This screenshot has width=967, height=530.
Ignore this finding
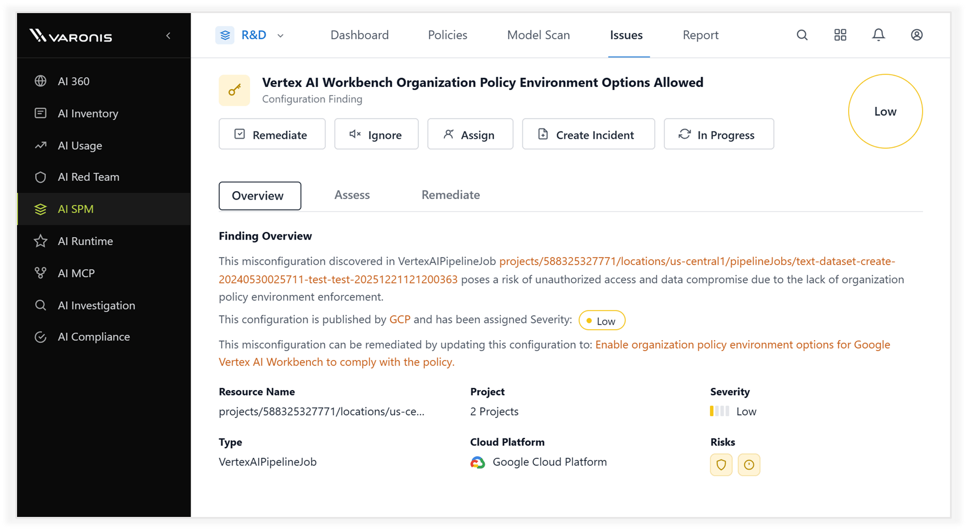[x=376, y=134]
